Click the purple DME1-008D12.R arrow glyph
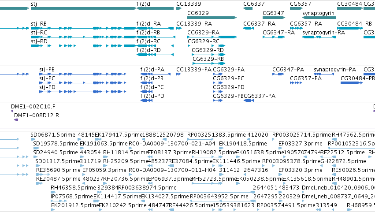375x212 pixels. point(16,120)
